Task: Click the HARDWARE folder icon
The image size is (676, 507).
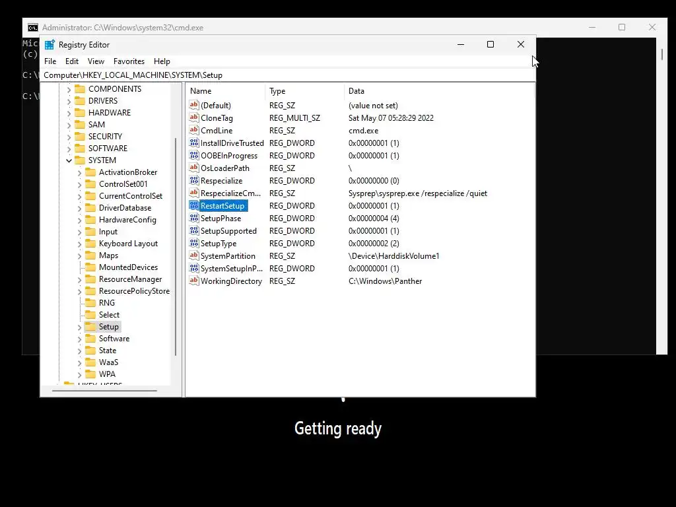Action: point(80,112)
